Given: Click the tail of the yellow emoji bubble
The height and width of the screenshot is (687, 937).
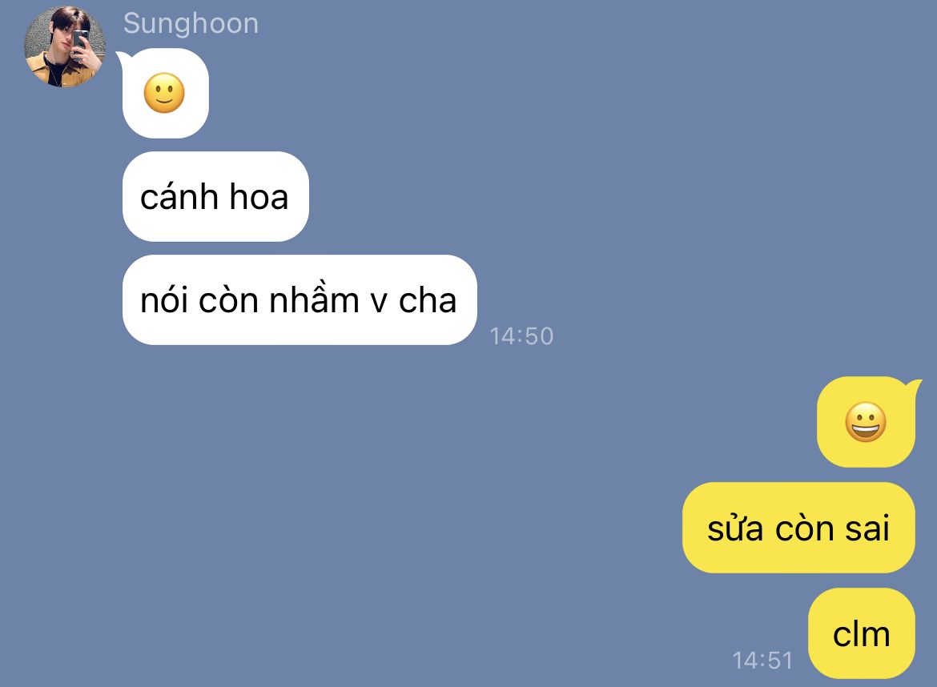Looking at the screenshot, I should (914, 388).
